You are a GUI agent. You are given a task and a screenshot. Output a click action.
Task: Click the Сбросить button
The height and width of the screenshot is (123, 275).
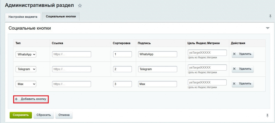44,115
